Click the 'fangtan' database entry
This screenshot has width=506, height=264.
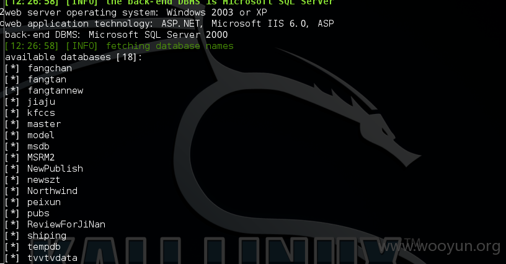coord(47,79)
